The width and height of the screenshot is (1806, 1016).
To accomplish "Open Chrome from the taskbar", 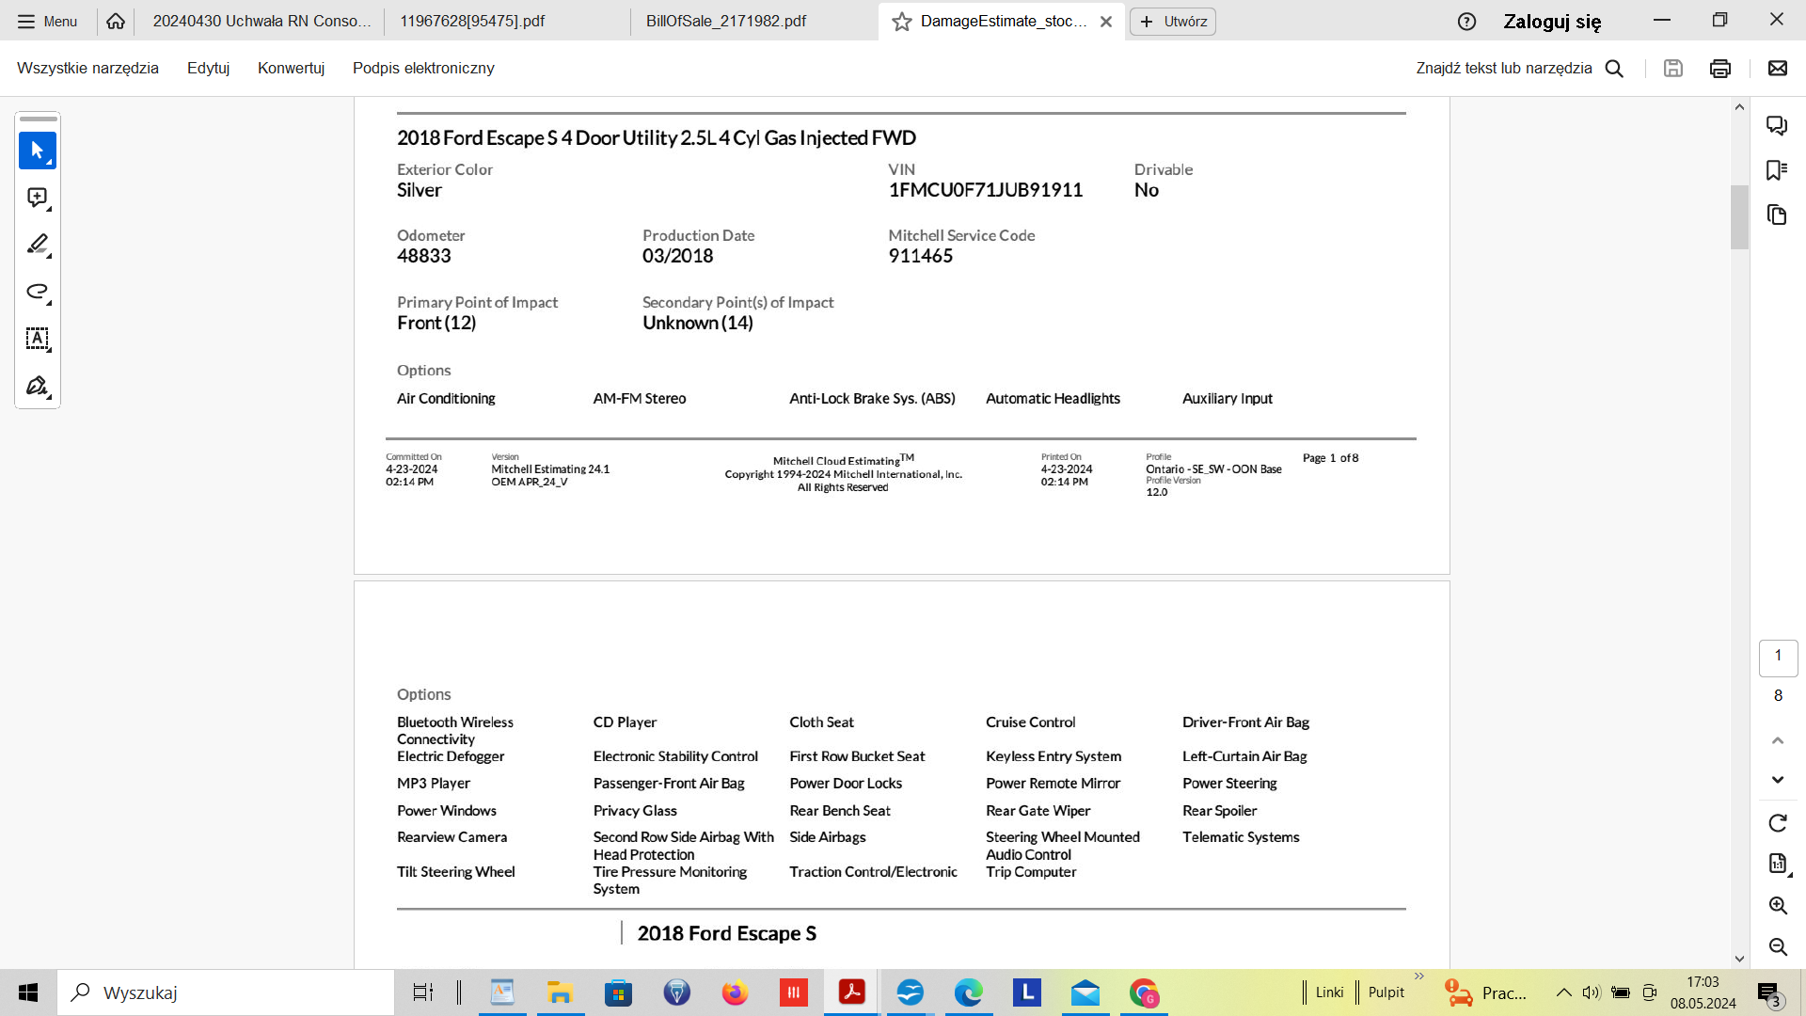I will pyautogui.click(x=1144, y=992).
